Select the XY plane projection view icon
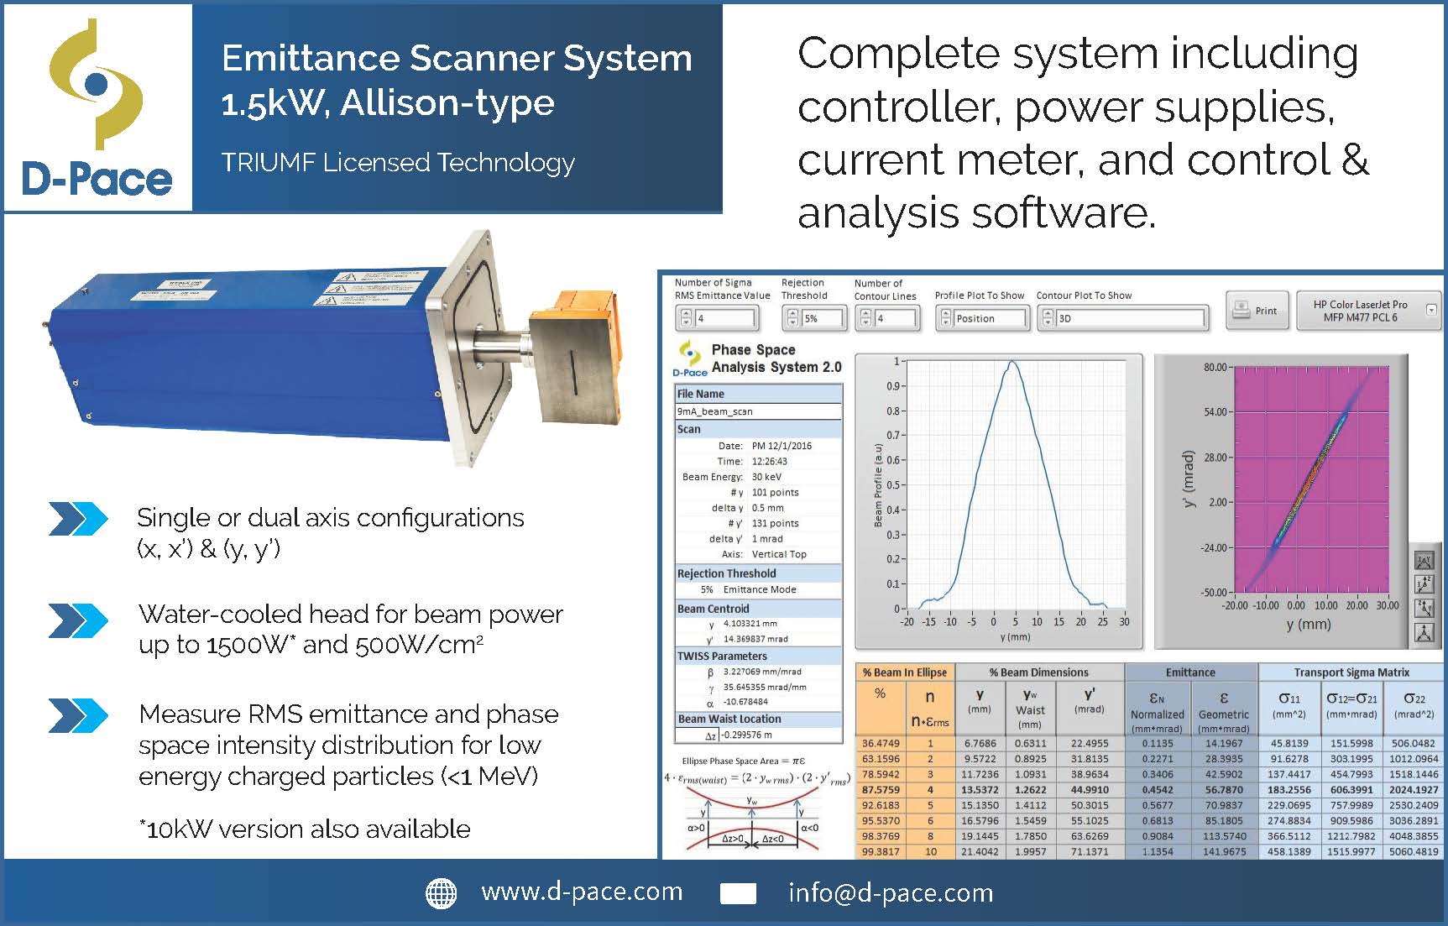Screen dimensions: 1448x926 click(x=1424, y=561)
